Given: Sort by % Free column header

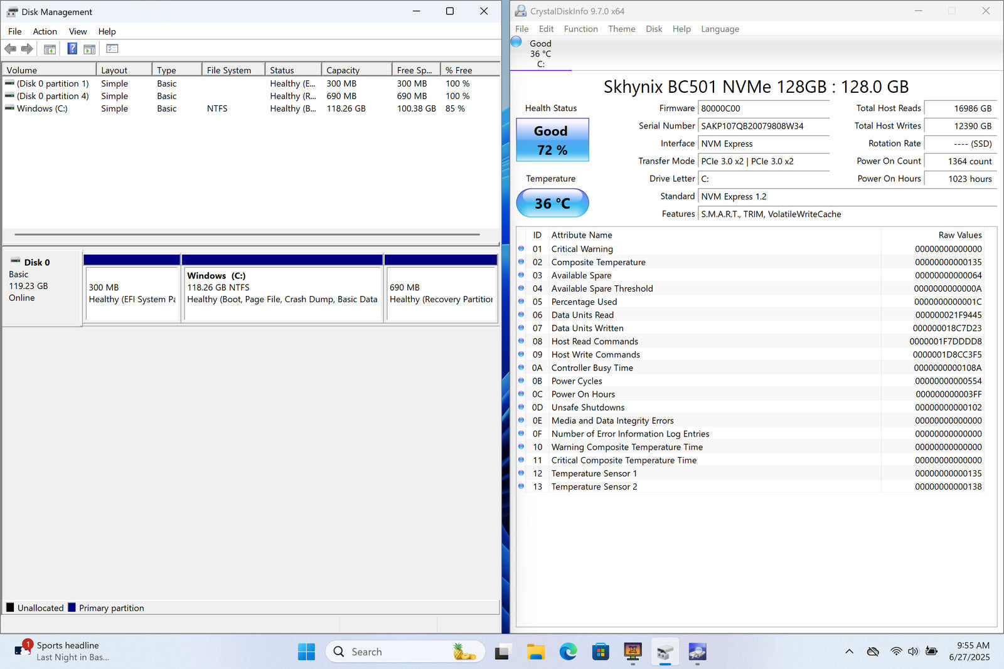Looking at the screenshot, I should point(470,70).
